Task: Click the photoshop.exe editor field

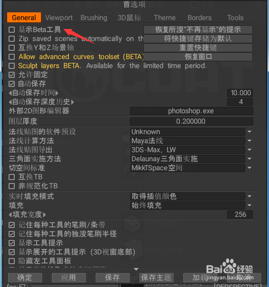Action: pos(191,111)
